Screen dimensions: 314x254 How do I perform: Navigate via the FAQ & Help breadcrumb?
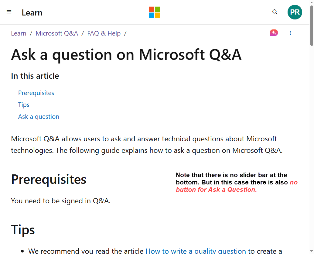click(x=104, y=33)
